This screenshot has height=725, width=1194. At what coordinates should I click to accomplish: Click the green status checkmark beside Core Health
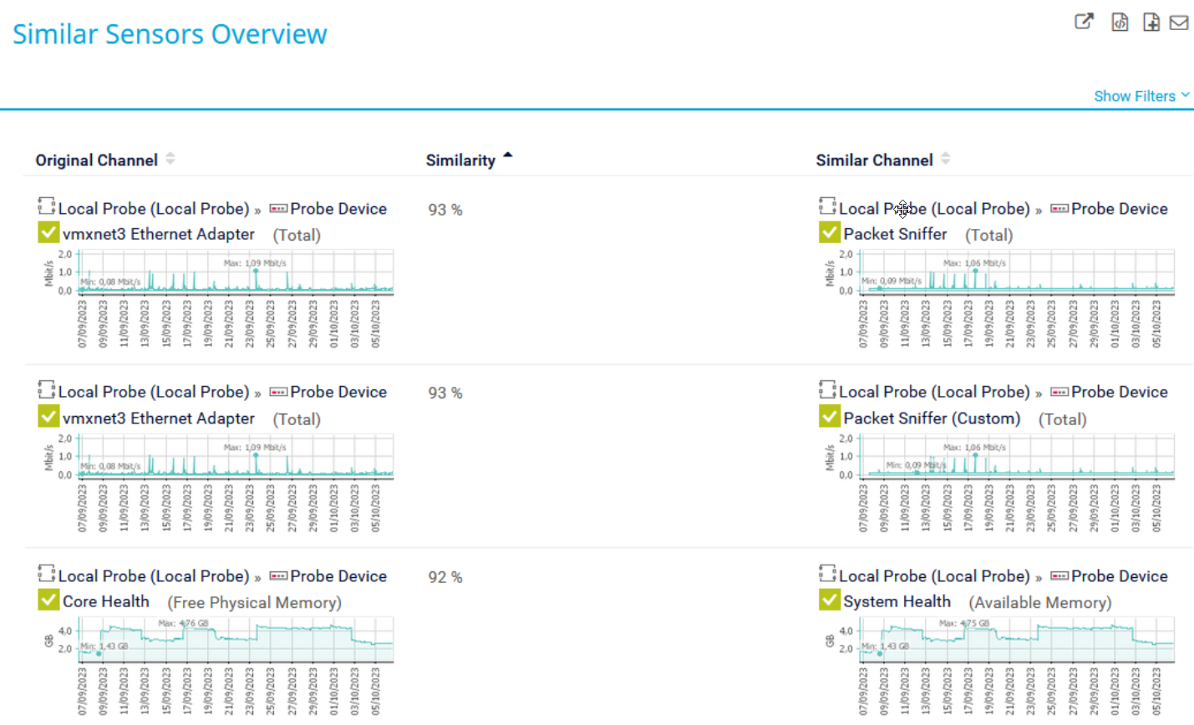point(48,601)
